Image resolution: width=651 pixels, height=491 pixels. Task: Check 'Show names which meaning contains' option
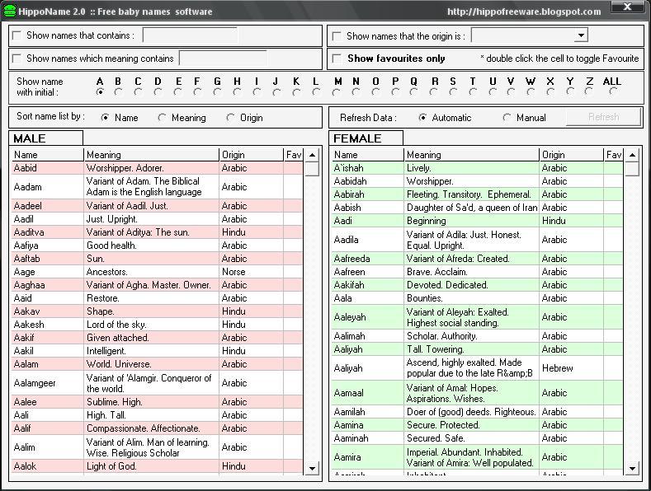(17, 59)
